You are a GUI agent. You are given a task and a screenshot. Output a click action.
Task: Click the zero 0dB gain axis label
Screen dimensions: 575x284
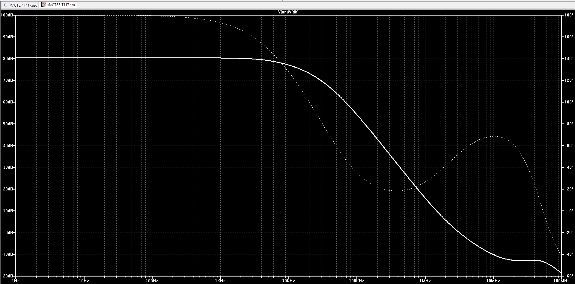click(x=9, y=233)
